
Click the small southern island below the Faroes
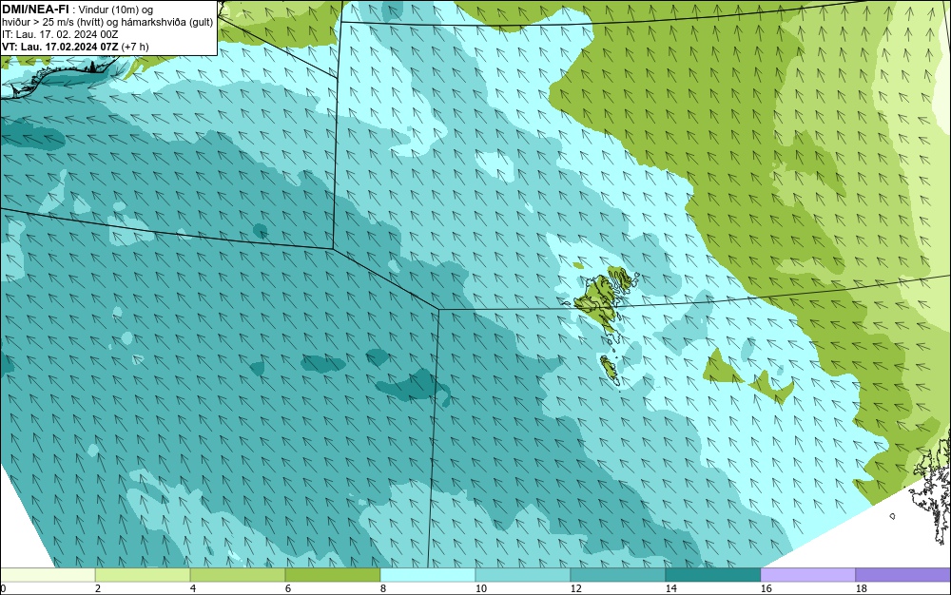(610, 370)
